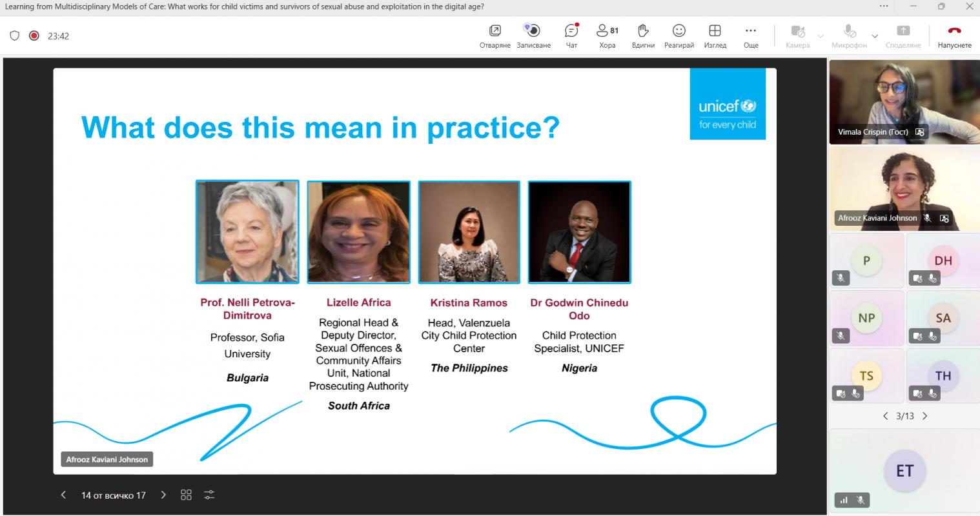Click Prof. Nelli Petrova-Dimitrova photo on slide
Viewport: 980px width, 516px height.
pos(247,232)
